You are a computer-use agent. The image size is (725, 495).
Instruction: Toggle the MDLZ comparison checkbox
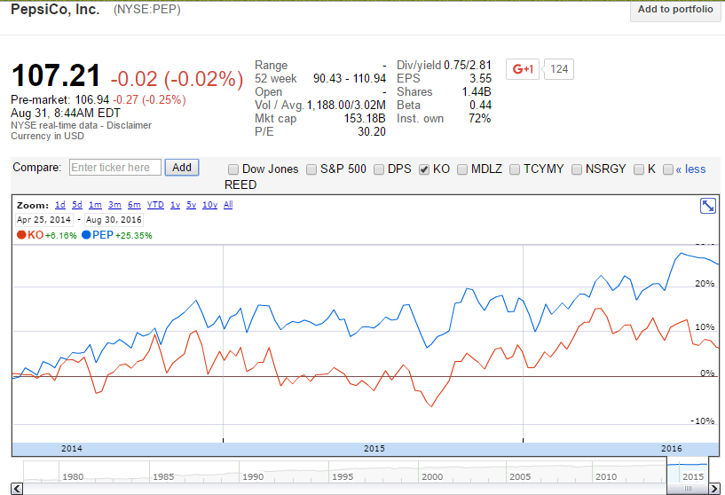(462, 169)
